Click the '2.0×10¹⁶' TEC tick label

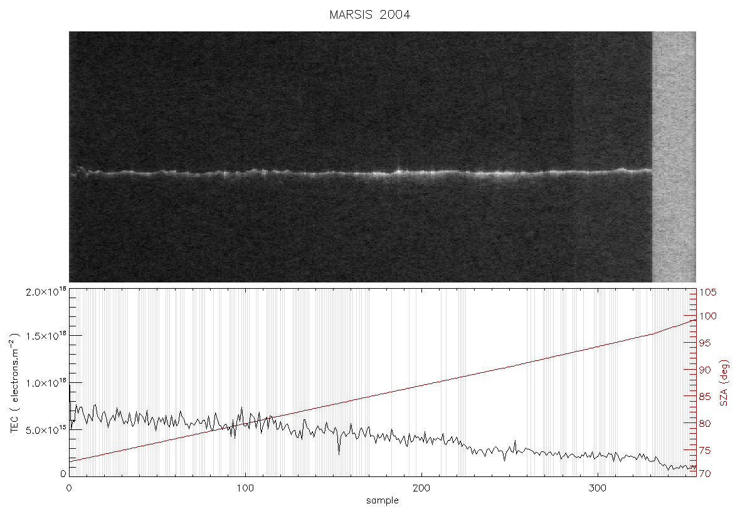46,291
